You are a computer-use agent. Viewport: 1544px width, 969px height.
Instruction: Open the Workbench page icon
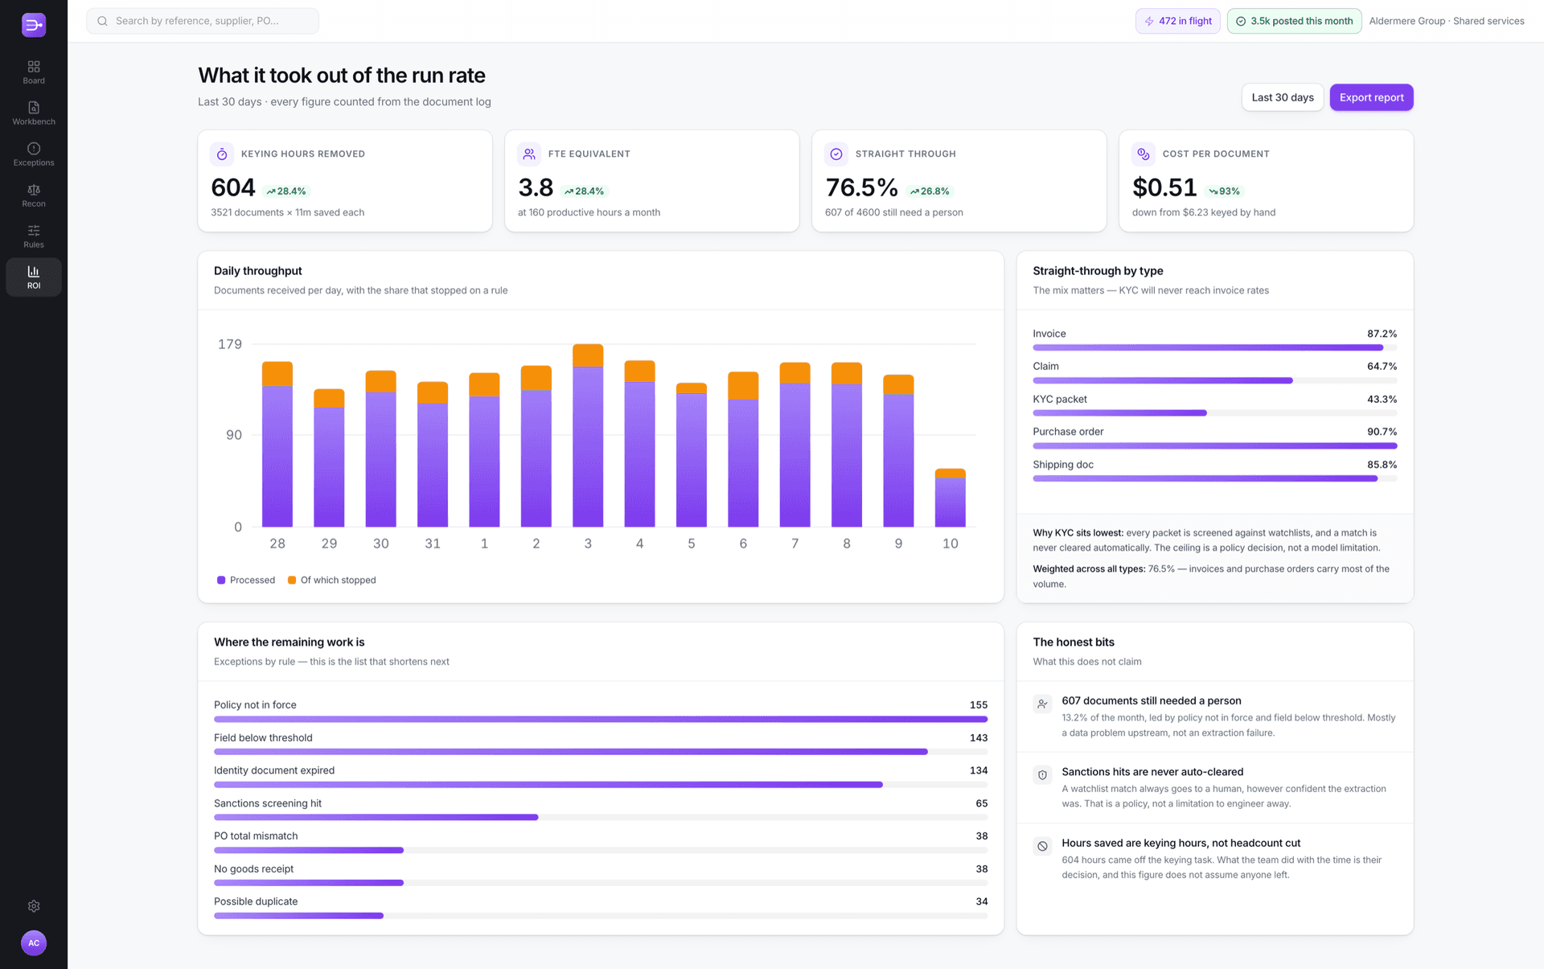[34, 113]
